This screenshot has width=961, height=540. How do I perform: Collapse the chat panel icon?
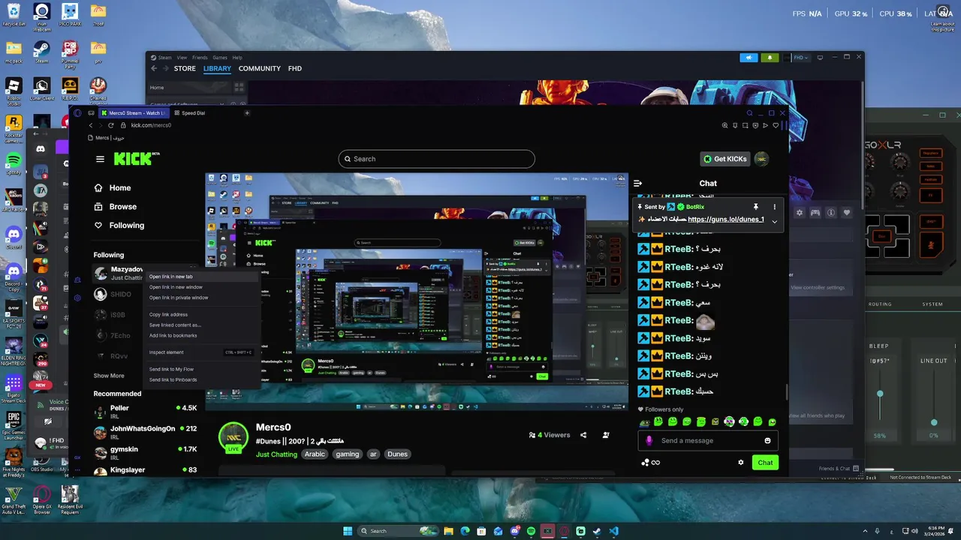(638, 183)
